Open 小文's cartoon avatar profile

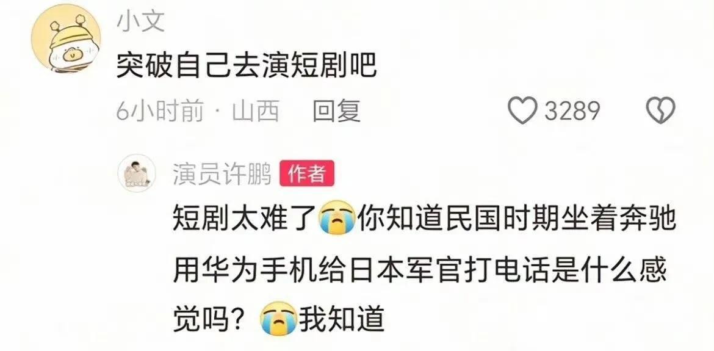66,38
